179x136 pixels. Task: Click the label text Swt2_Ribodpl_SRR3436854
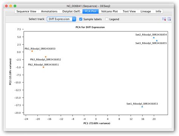click(151, 35)
